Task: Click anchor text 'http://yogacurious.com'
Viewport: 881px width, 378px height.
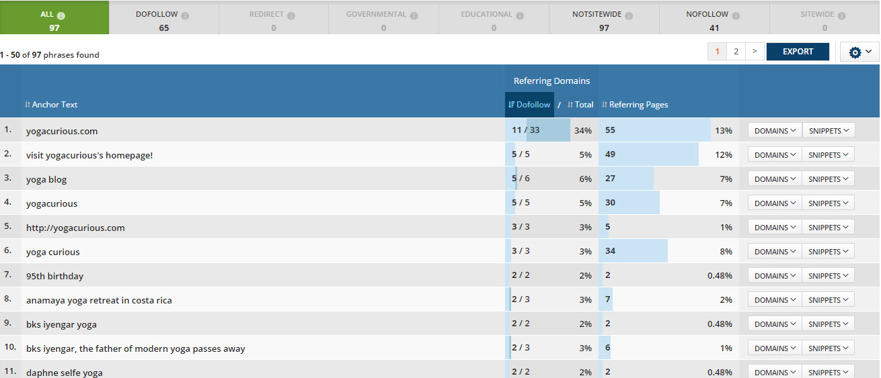Action: (x=75, y=228)
